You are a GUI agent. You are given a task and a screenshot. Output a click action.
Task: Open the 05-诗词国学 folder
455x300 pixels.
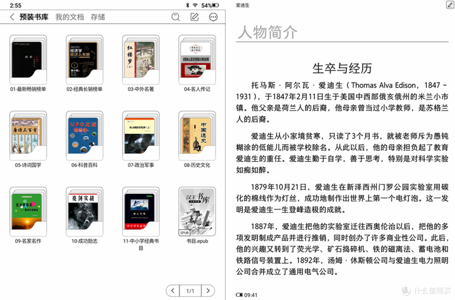(x=28, y=139)
